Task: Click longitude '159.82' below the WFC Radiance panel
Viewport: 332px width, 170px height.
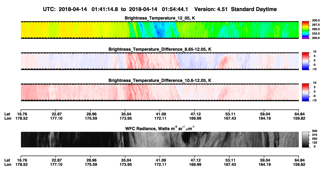Action: pos(300,164)
